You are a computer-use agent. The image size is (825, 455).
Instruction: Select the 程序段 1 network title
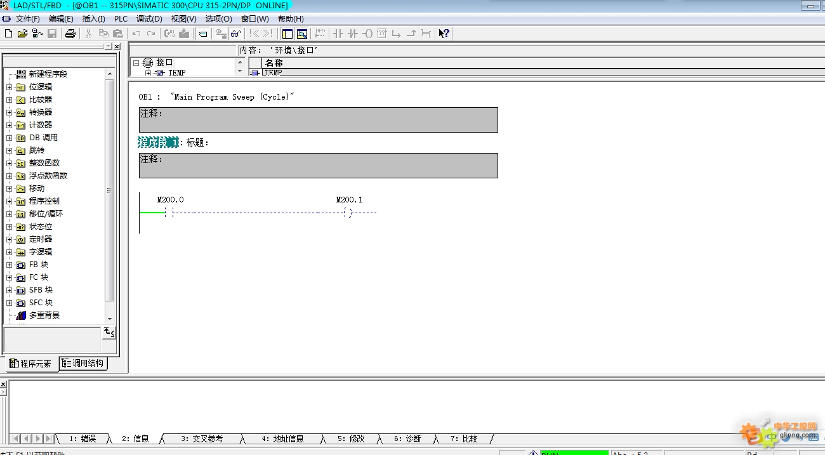click(159, 142)
